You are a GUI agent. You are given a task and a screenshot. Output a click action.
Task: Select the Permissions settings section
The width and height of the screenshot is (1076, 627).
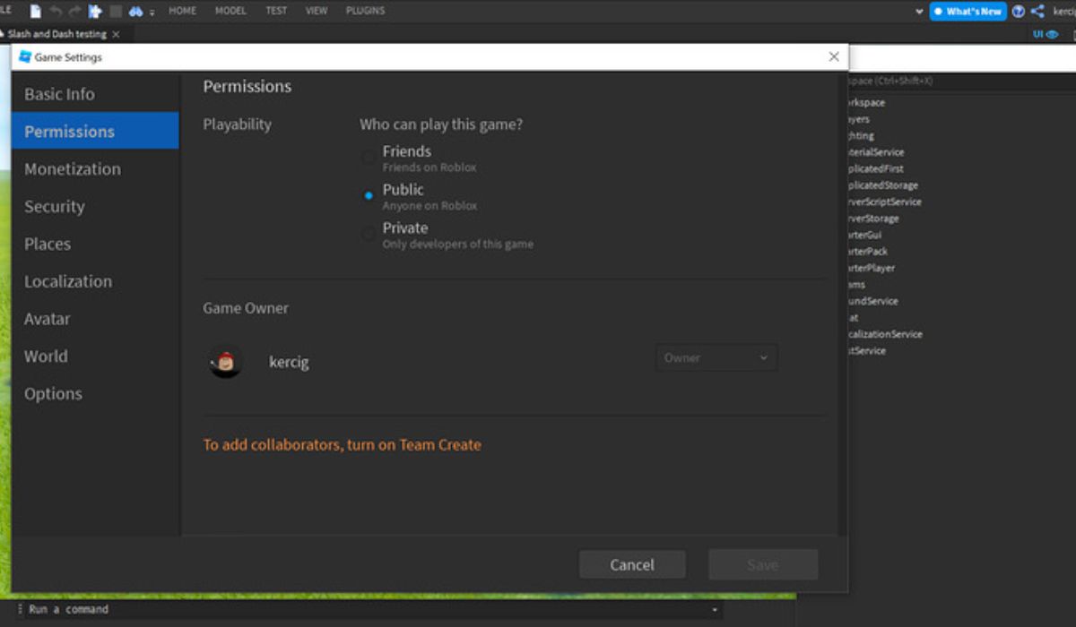[x=95, y=132]
